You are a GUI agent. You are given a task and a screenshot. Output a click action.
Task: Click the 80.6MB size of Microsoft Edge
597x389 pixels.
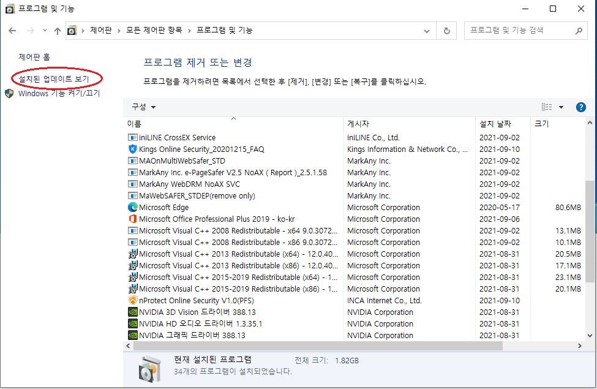(568, 208)
